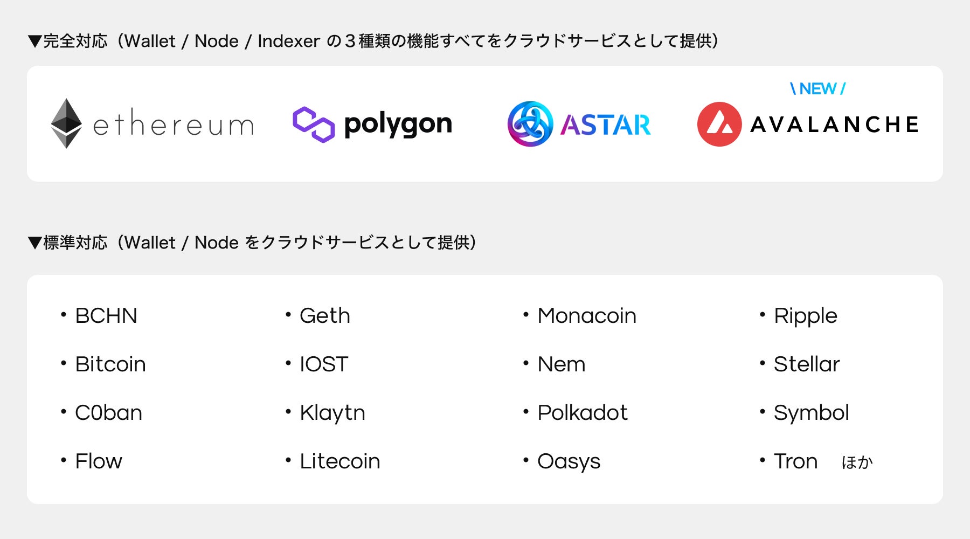Click Klaytn in the supported list
This screenshot has height=539, width=970.
pos(332,413)
